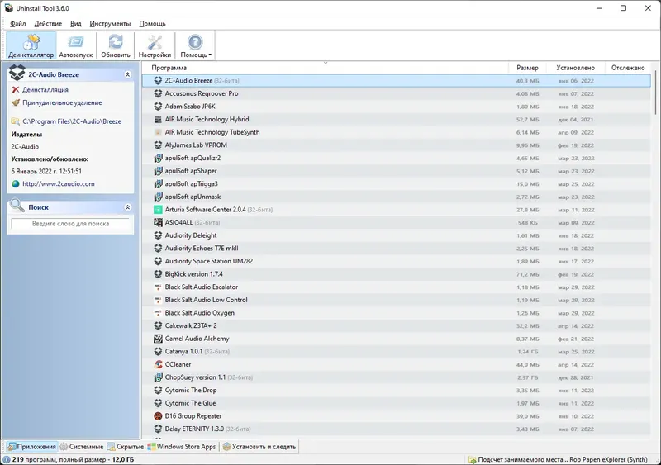Select the Cytomic The Drop entry
661x465 pixels.
[x=397, y=391]
